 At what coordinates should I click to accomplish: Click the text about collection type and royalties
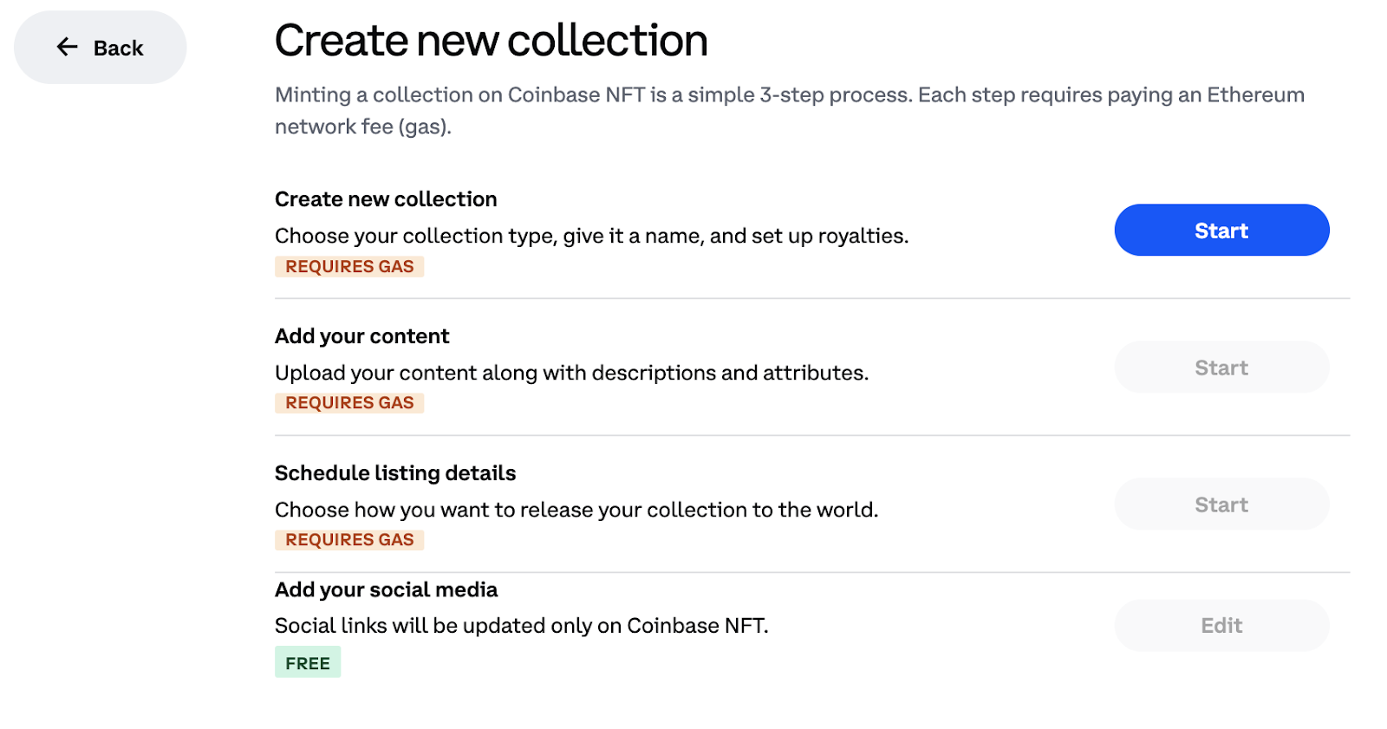point(591,236)
